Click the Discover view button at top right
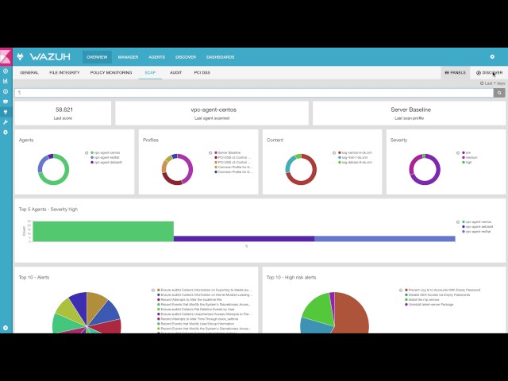 (489, 72)
